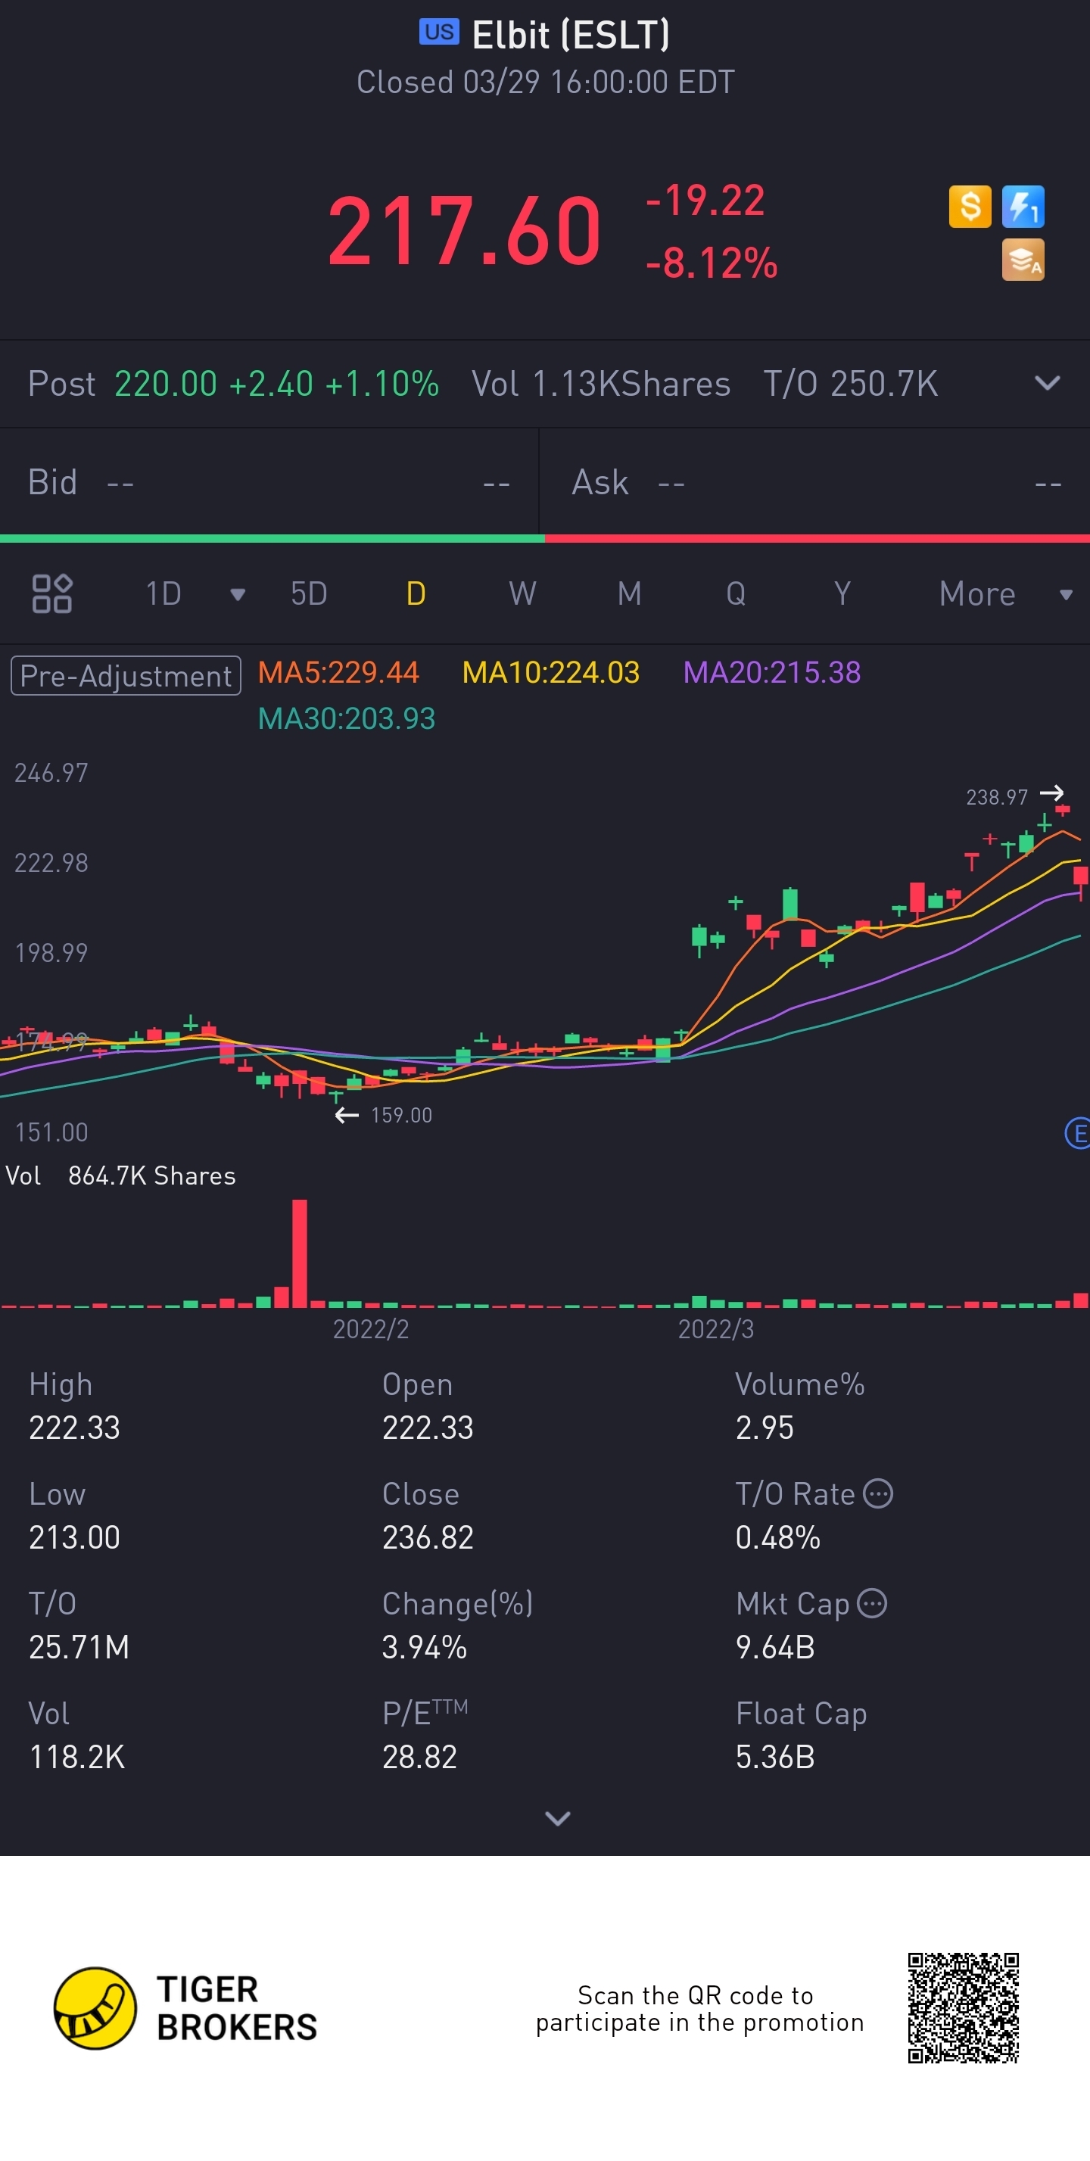The image size is (1090, 2161).
Task: Tap the blue lightning bolt icon
Action: [1023, 207]
